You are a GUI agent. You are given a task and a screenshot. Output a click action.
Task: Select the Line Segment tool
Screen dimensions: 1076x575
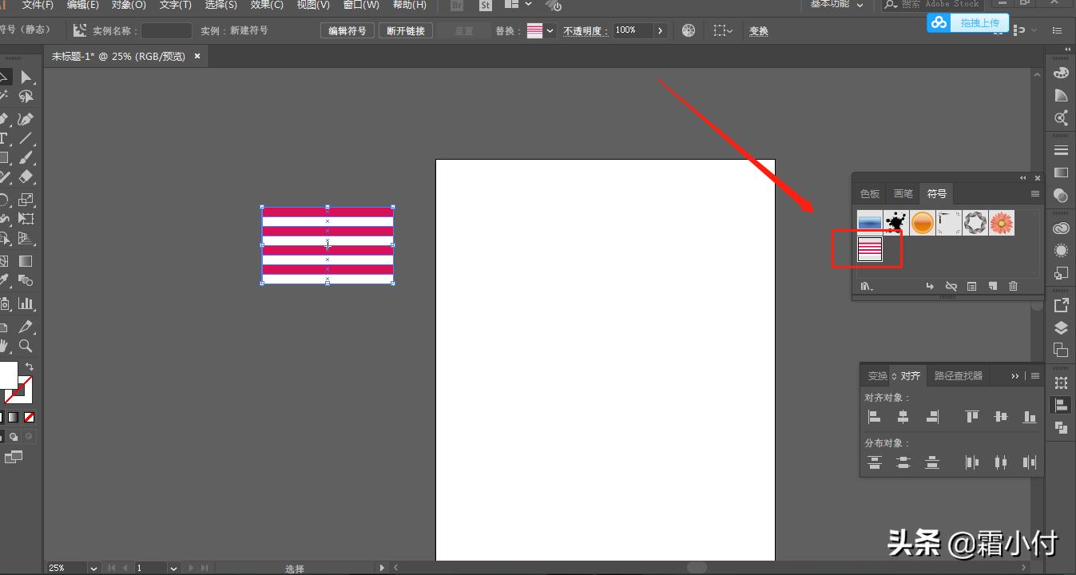tap(26, 138)
